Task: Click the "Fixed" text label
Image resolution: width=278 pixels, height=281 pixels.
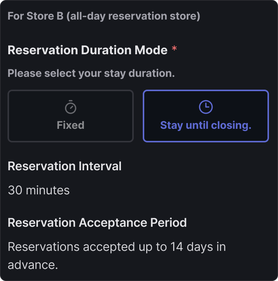Action: (71, 125)
